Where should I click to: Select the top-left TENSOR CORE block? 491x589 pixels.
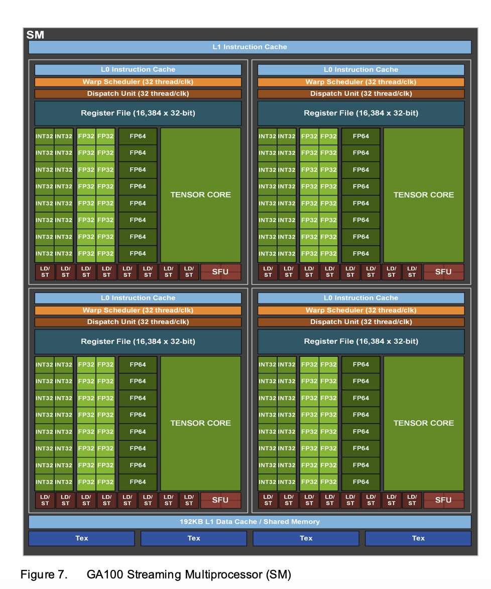(x=200, y=195)
